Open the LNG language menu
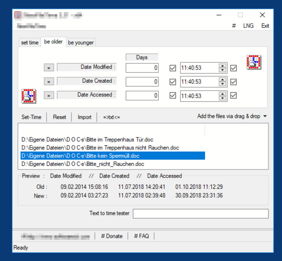This screenshot has height=261, width=282. tap(248, 26)
